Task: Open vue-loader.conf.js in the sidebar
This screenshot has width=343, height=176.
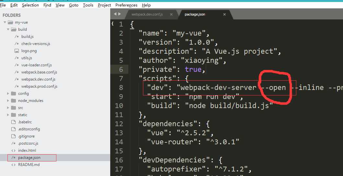Action: tap(37, 65)
